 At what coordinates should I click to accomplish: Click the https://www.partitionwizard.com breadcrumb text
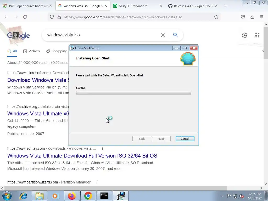coord(32,182)
